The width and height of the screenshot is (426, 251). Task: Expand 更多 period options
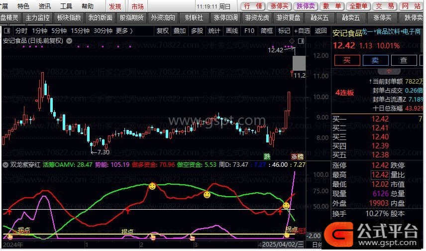tap(124, 31)
